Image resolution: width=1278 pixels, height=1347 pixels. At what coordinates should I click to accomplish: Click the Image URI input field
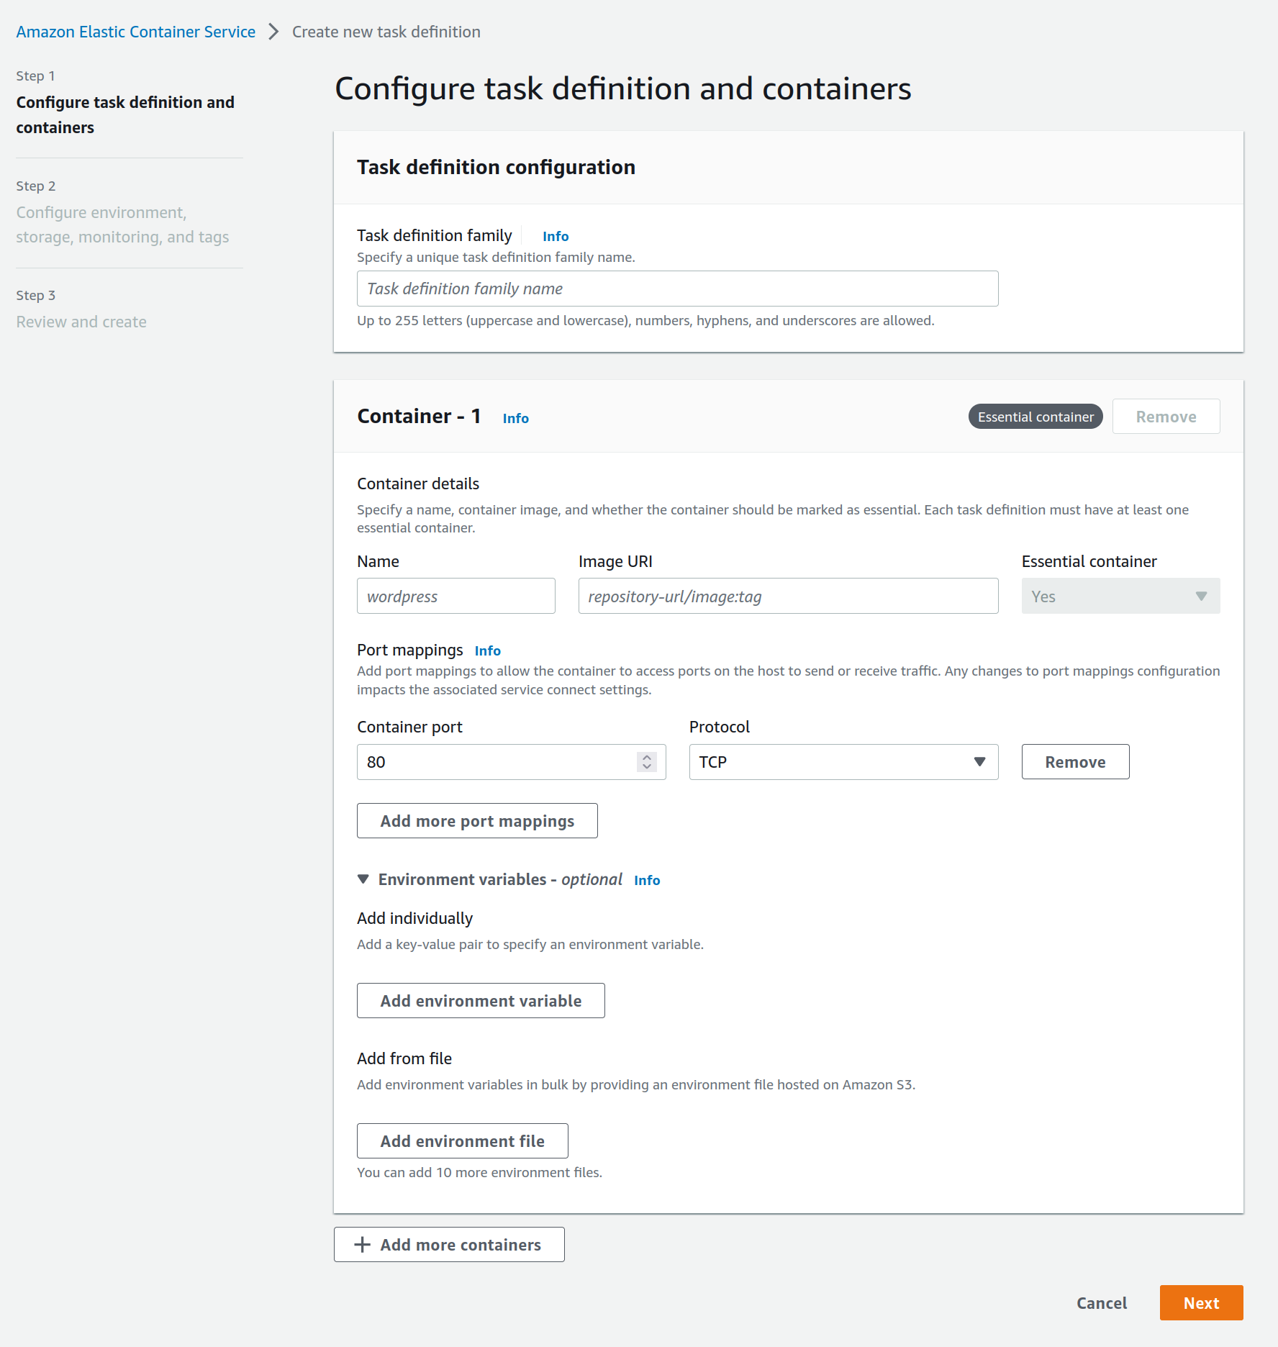[787, 597]
